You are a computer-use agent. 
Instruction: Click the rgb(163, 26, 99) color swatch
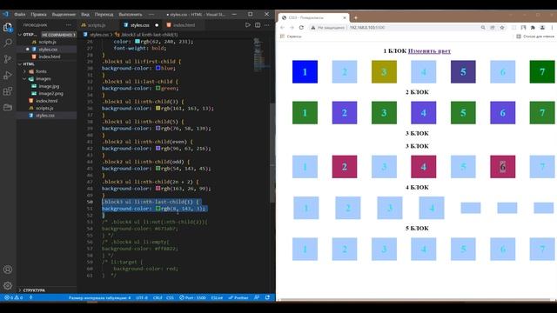point(158,189)
